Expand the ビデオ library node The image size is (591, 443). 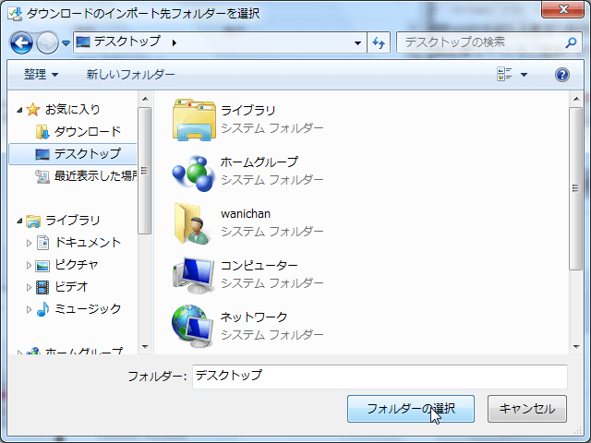coord(29,287)
